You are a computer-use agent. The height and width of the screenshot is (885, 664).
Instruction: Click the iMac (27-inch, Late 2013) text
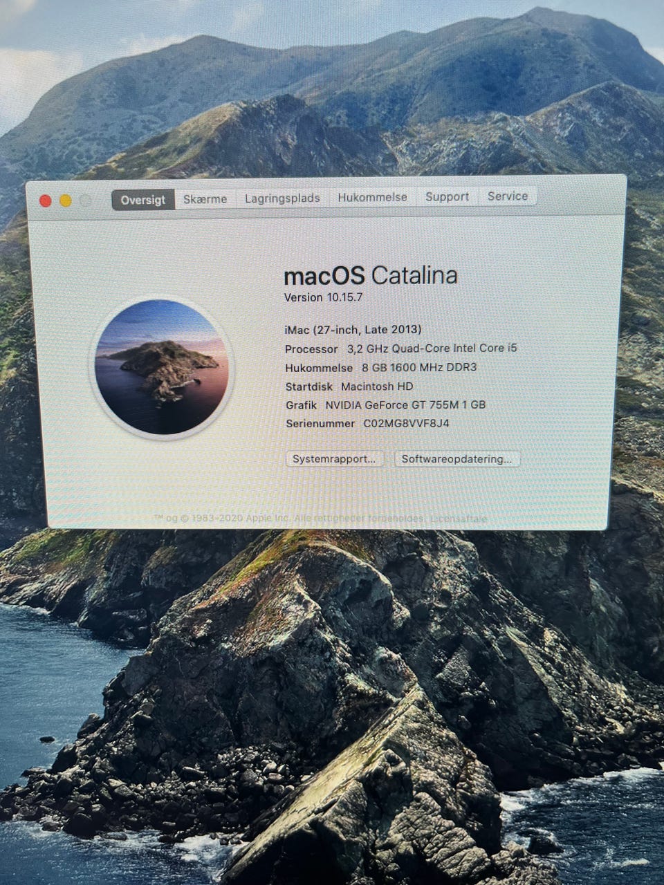tap(353, 330)
